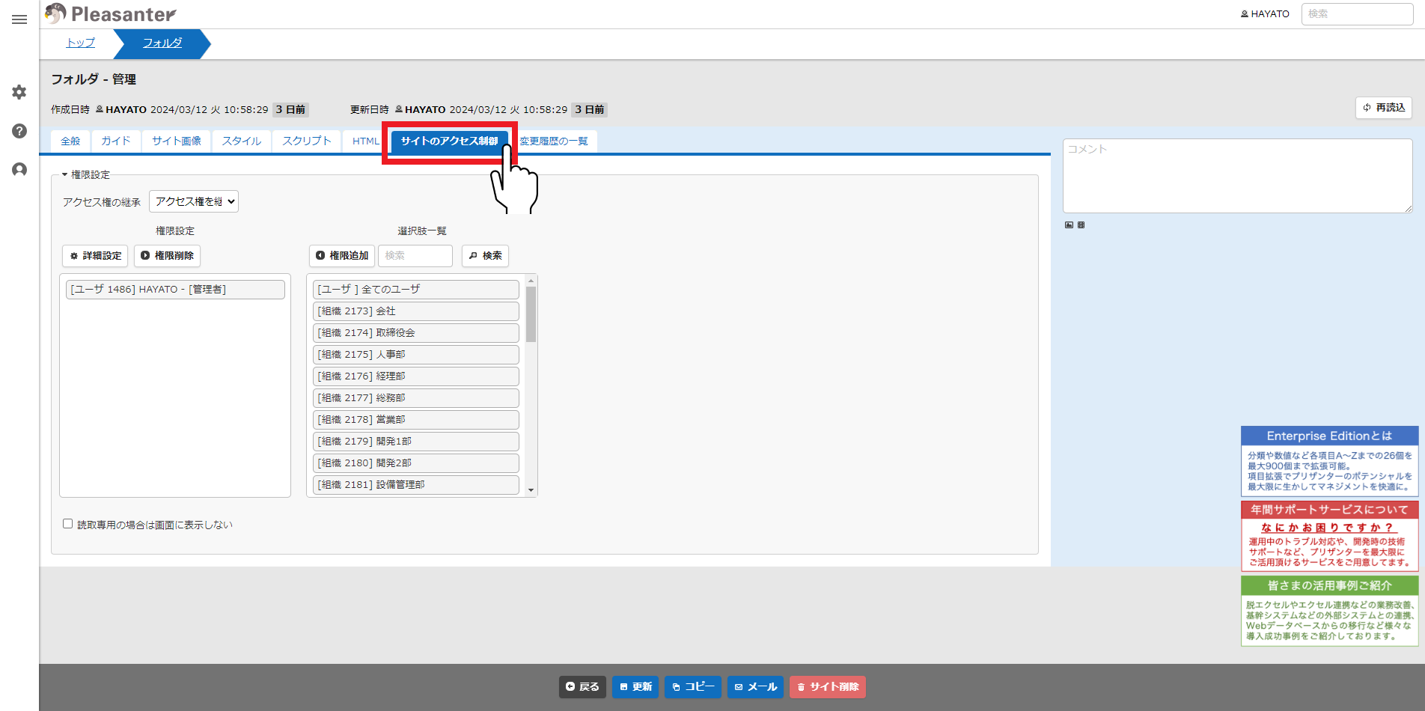This screenshot has height=711, width=1425.
Task: Open the help question mark icon
Action: 19,131
